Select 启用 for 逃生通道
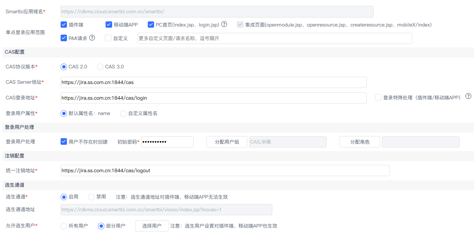 pos(64,197)
